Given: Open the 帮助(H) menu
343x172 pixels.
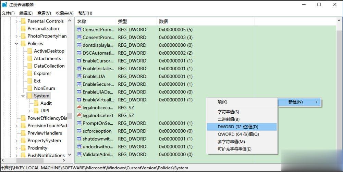Looking at the screenshot, I should pos(85,13).
